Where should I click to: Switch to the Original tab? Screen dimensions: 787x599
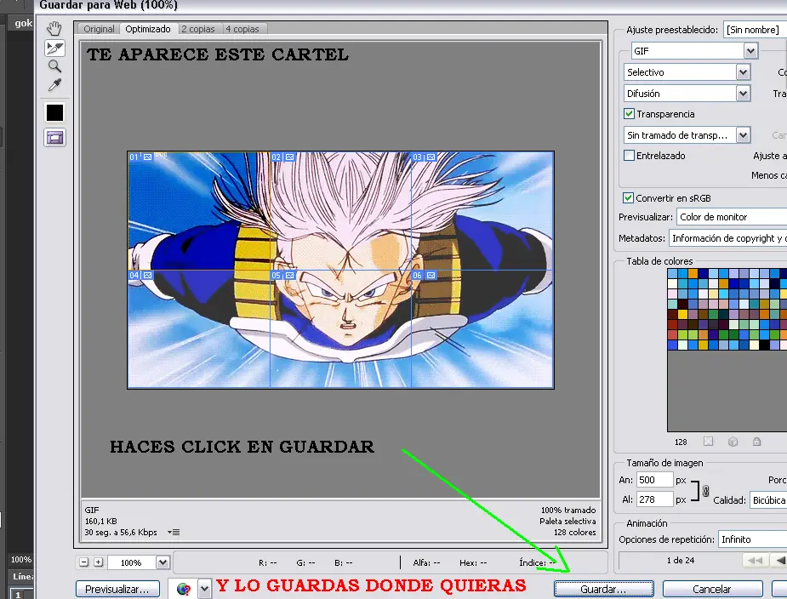[x=99, y=29]
